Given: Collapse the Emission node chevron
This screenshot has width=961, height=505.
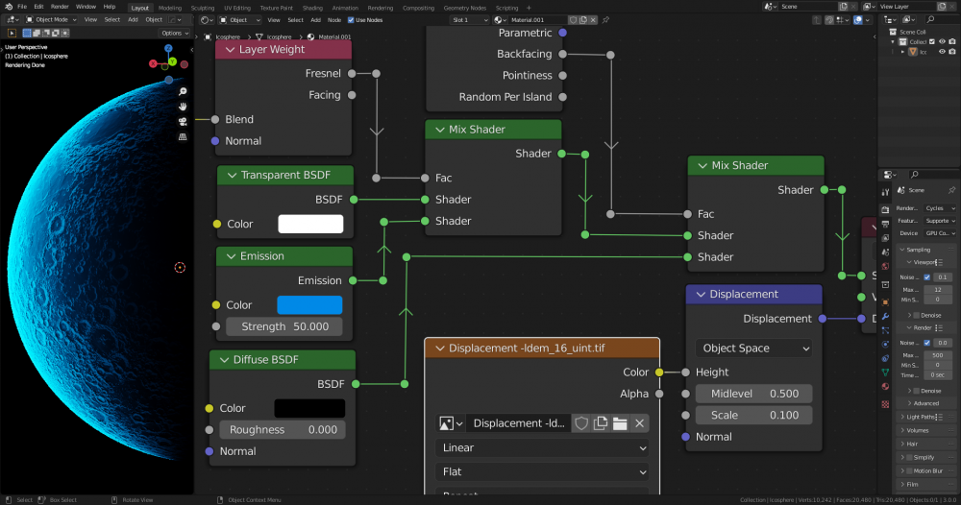Looking at the screenshot, I should click(231, 256).
